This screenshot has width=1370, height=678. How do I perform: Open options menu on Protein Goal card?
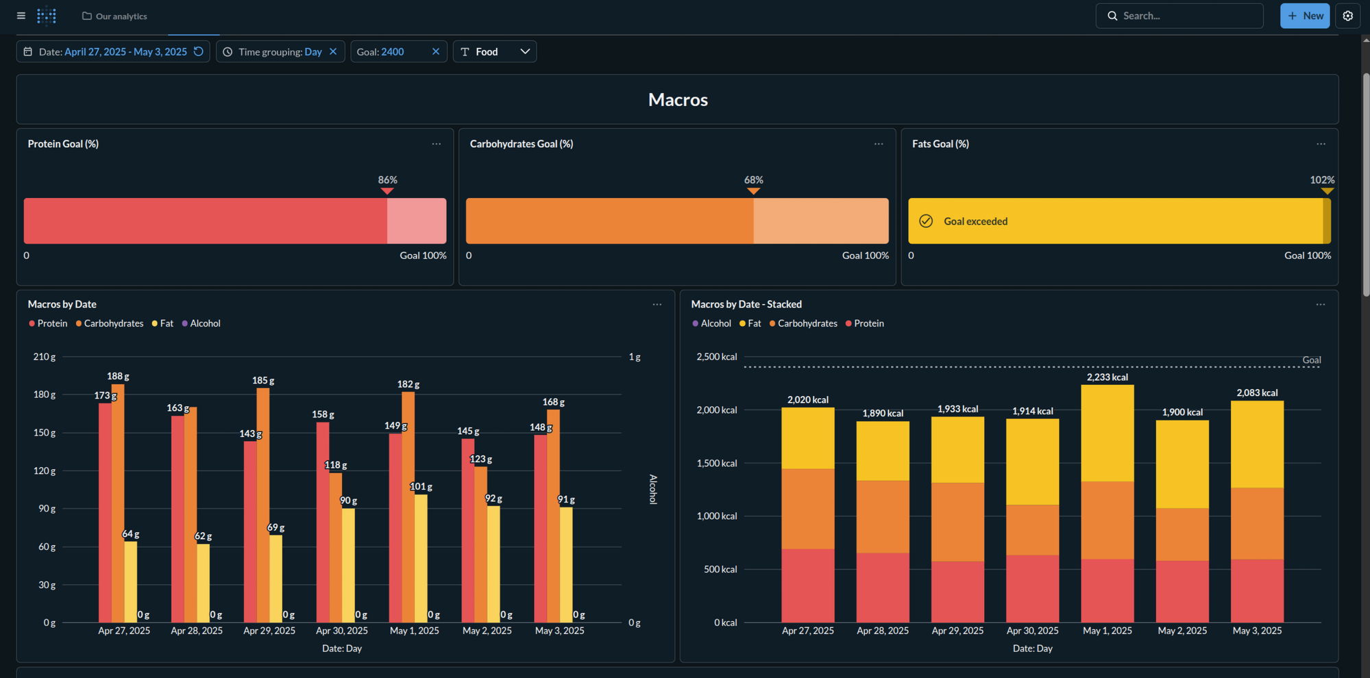437,144
